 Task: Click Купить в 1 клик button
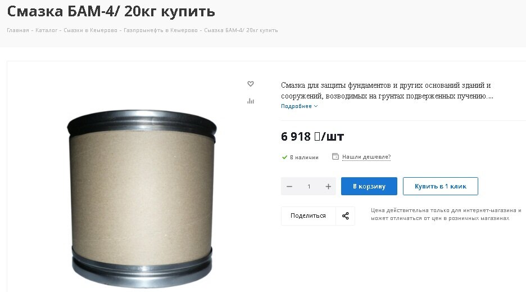tap(441, 186)
